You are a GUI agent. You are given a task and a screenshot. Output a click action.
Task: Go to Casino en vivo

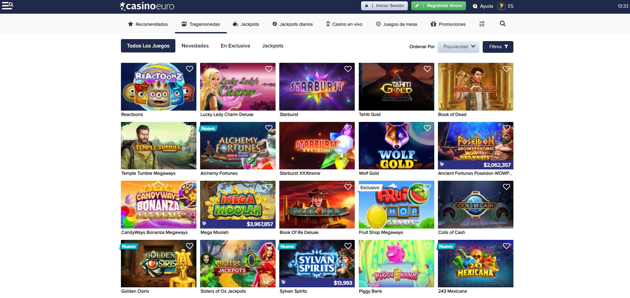coord(344,24)
